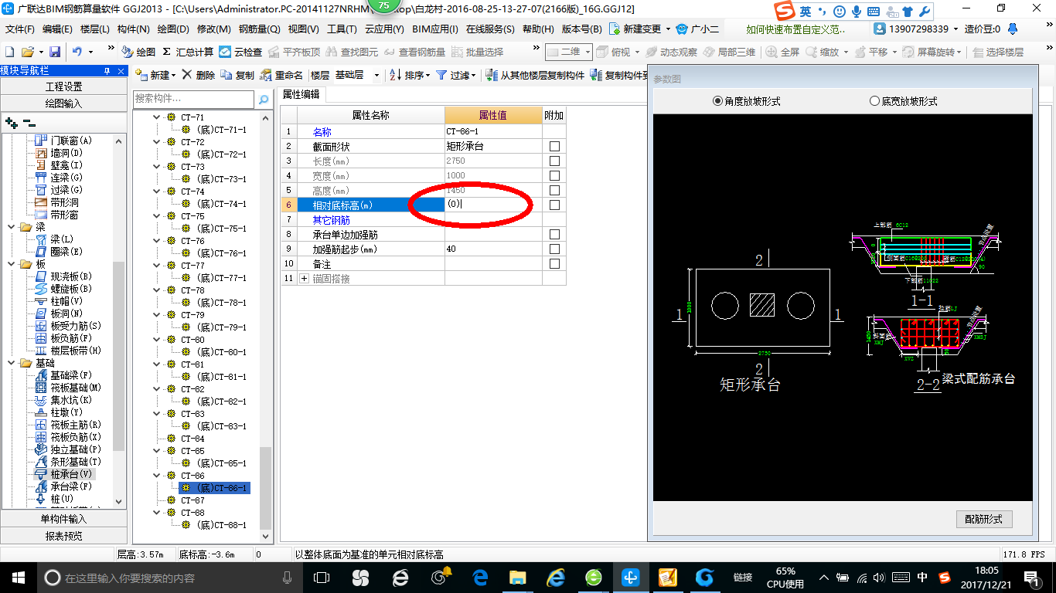Toggle 附加 checkbox for 长度(mm) row
Screen dimensions: 1056x593
pyautogui.click(x=554, y=161)
